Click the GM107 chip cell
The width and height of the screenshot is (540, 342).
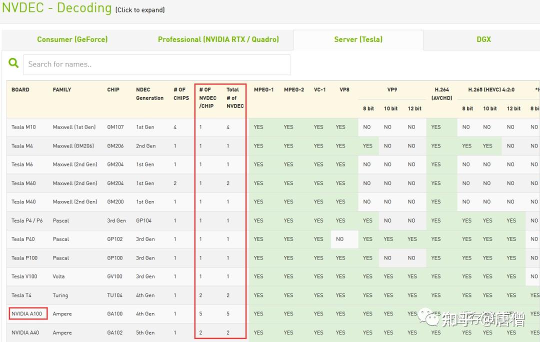[x=115, y=127]
